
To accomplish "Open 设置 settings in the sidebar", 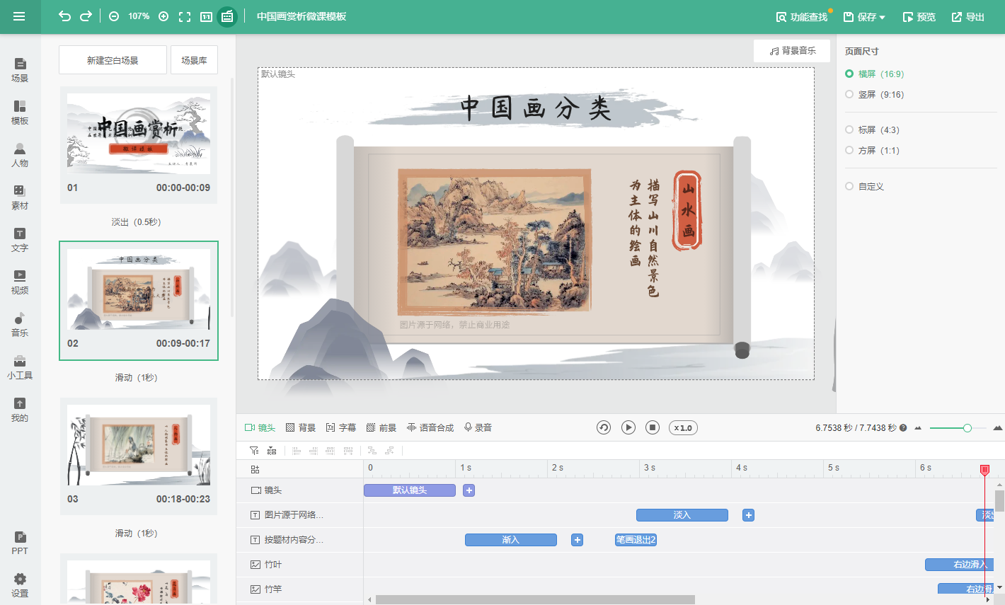I will click(20, 585).
